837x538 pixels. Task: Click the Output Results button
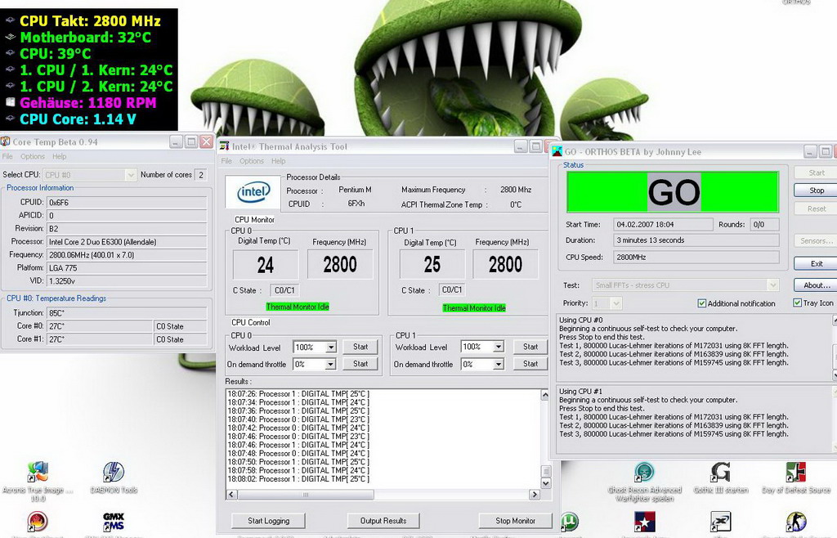pos(383,521)
